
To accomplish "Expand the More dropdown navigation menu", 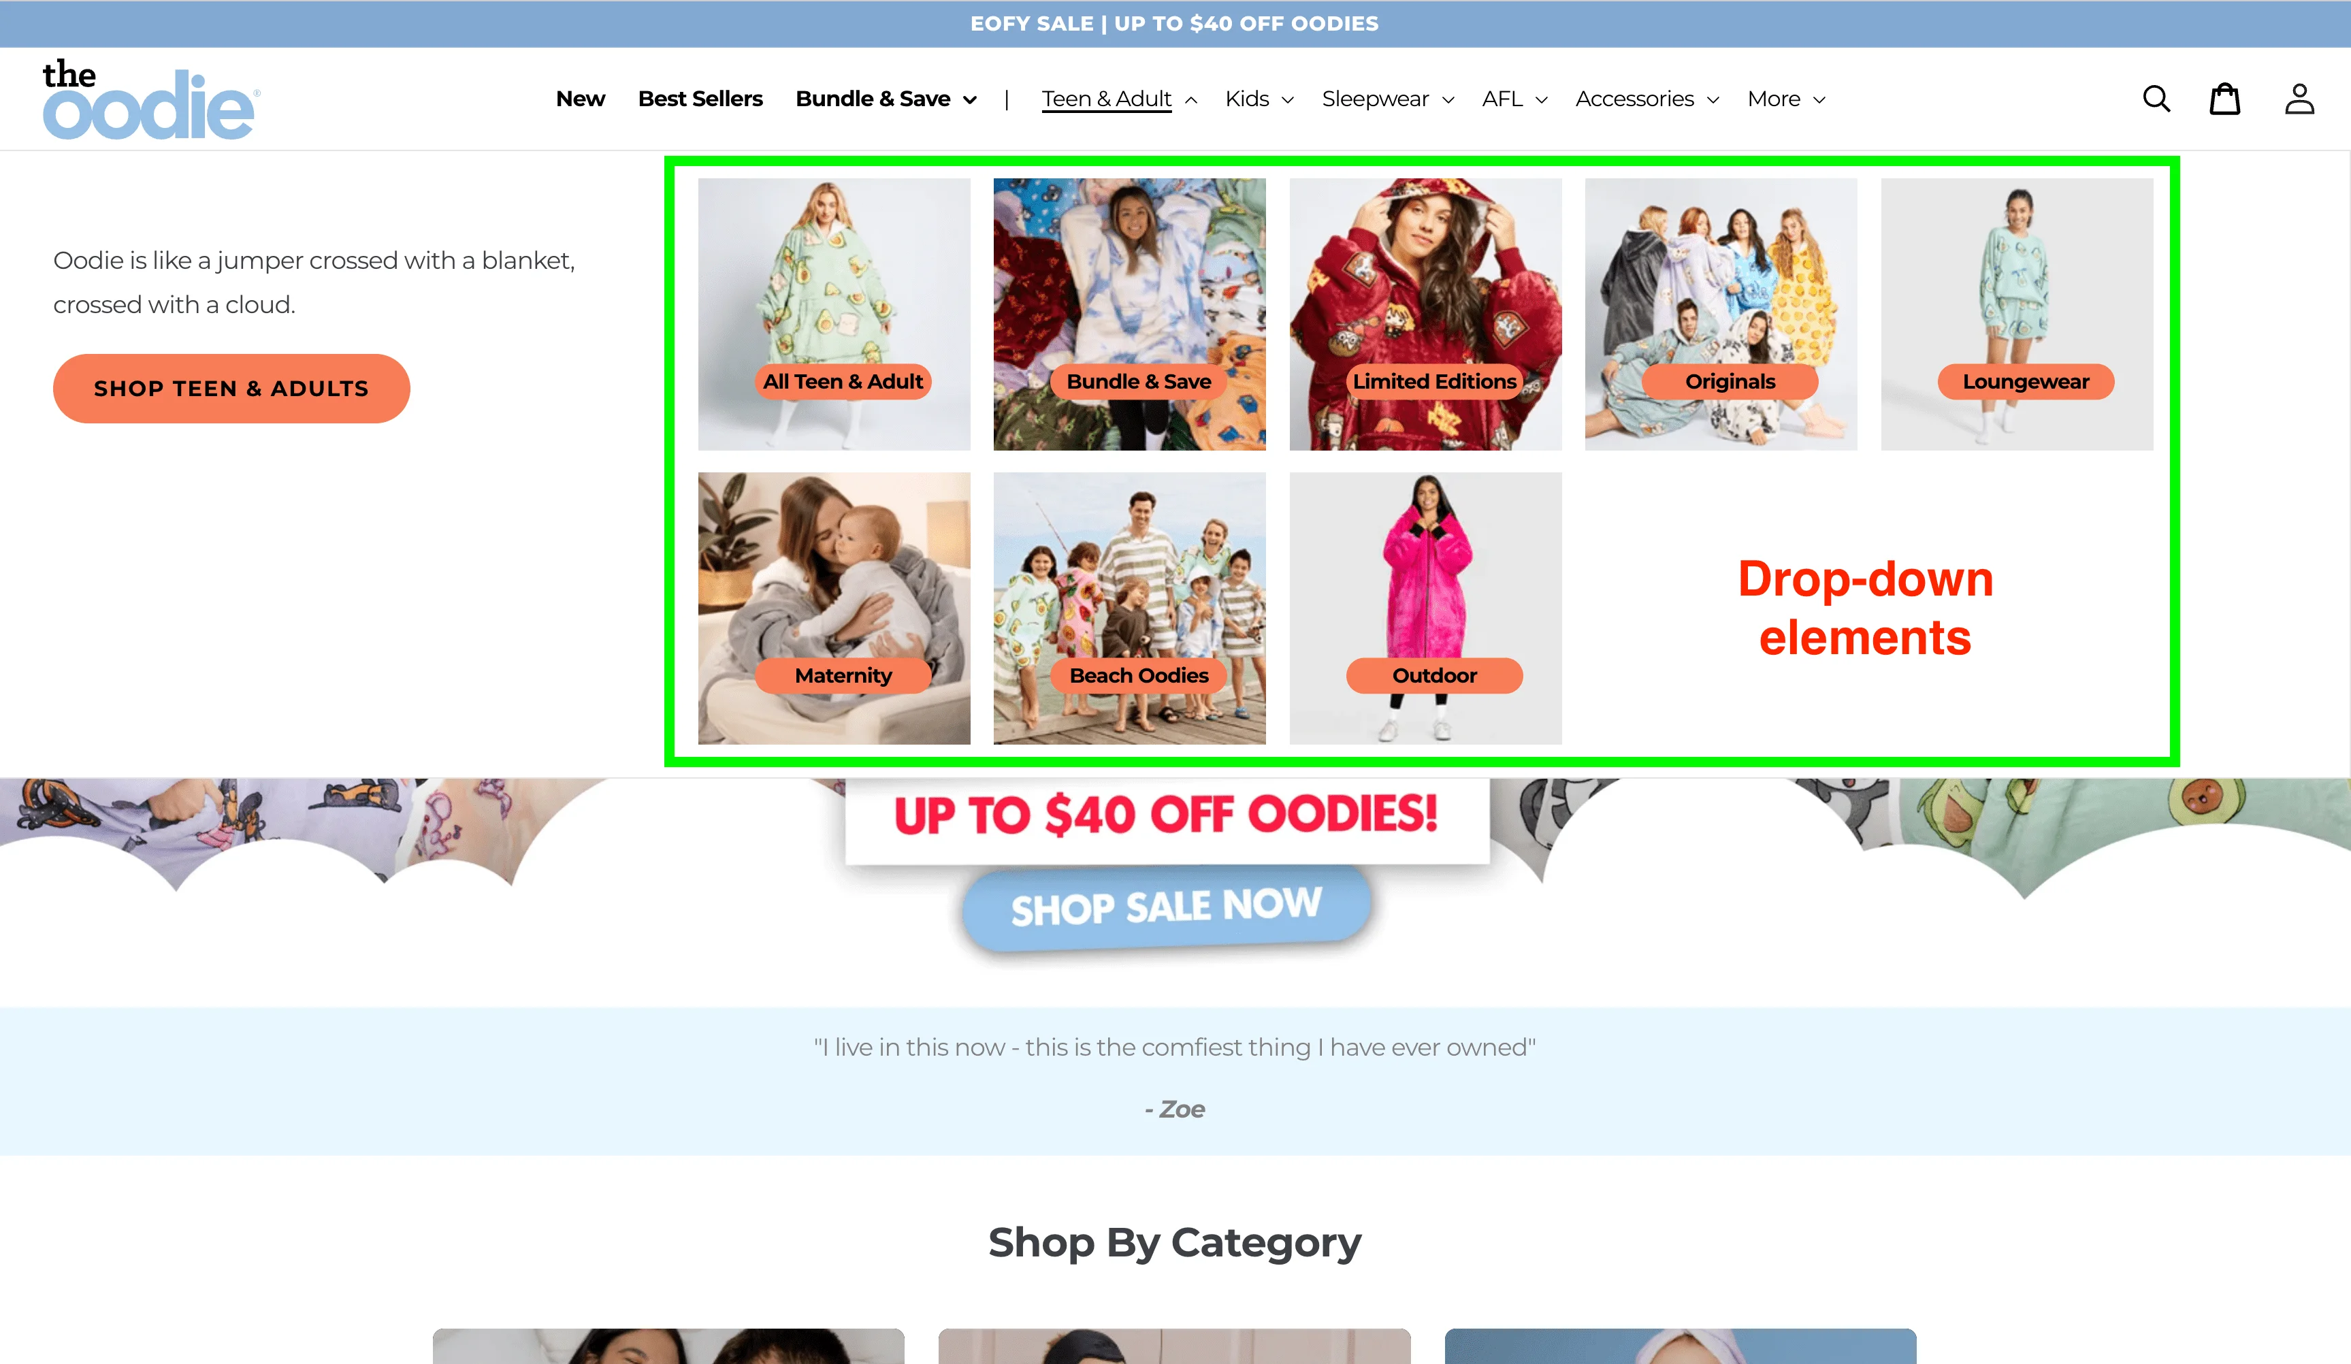I will point(1785,97).
